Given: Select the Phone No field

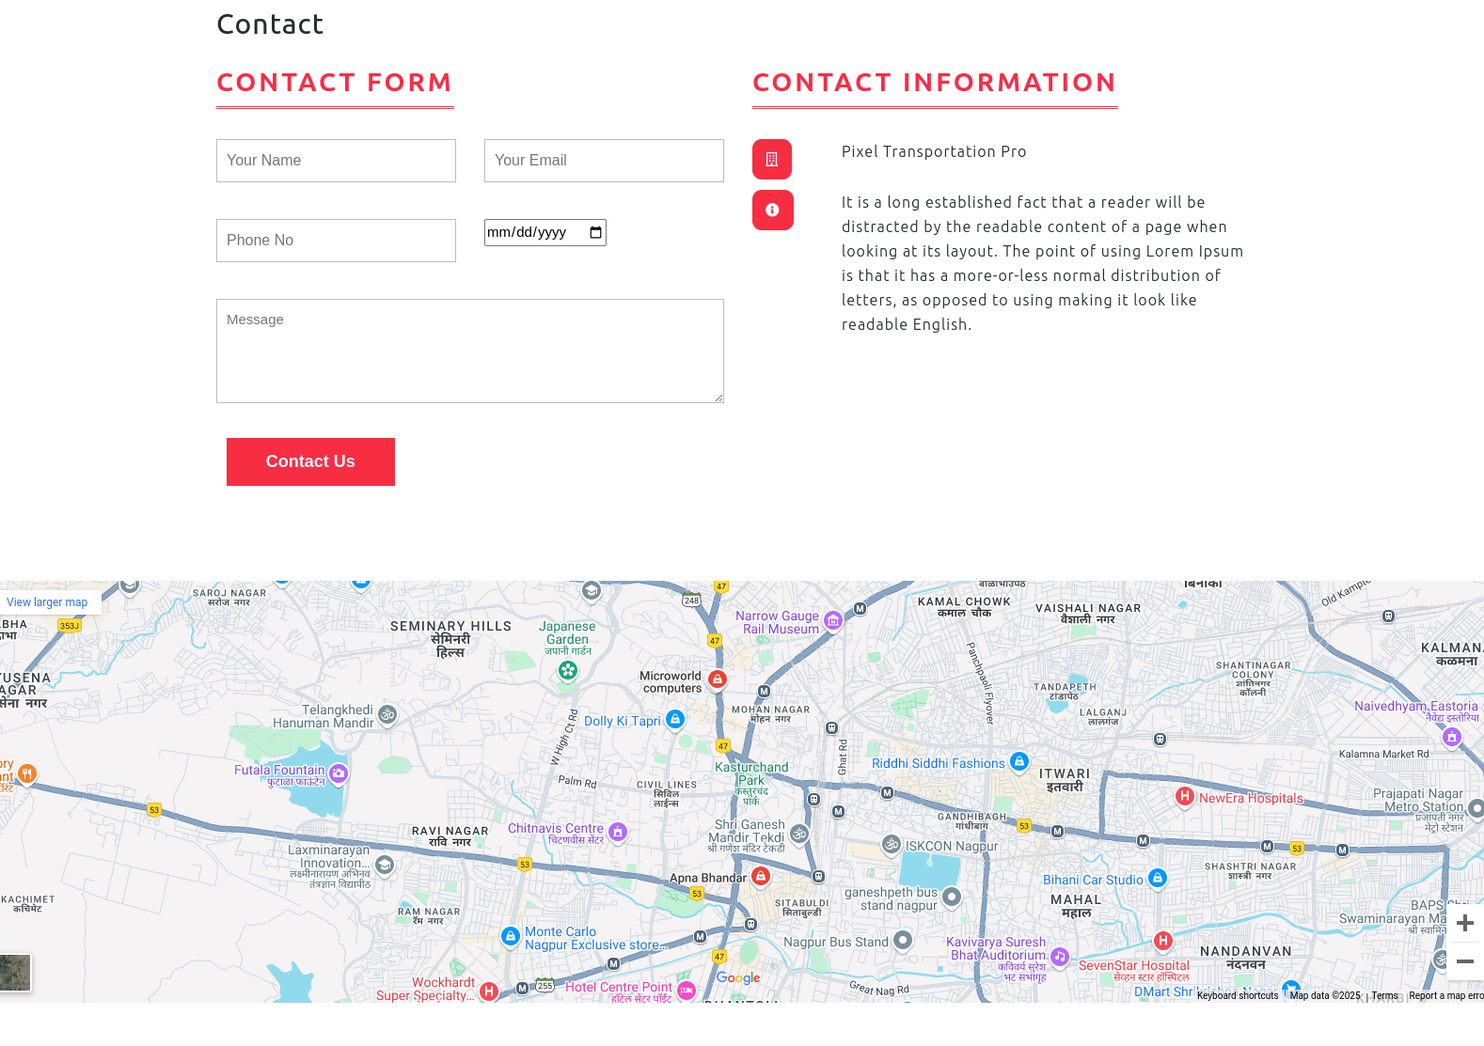Looking at the screenshot, I should pos(336,241).
